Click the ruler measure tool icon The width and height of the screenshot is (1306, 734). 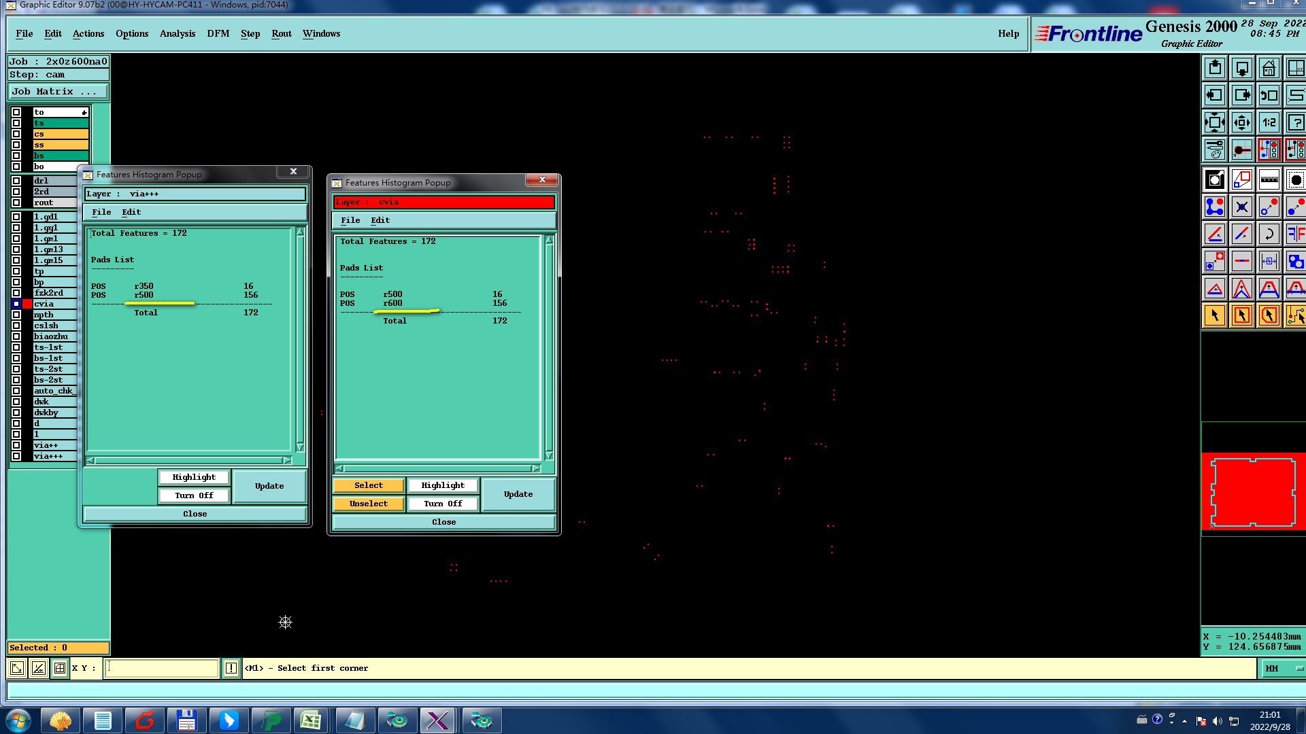click(1269, 179)
